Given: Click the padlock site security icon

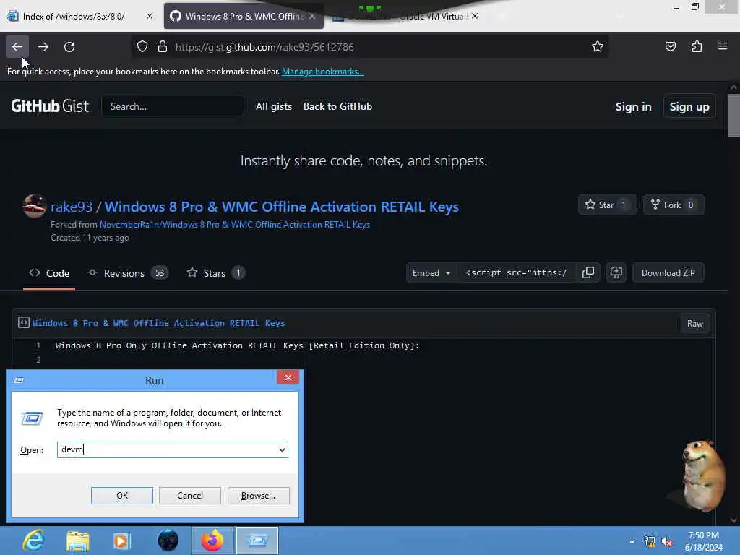Looking at the screenshot, I should (163, 47).
